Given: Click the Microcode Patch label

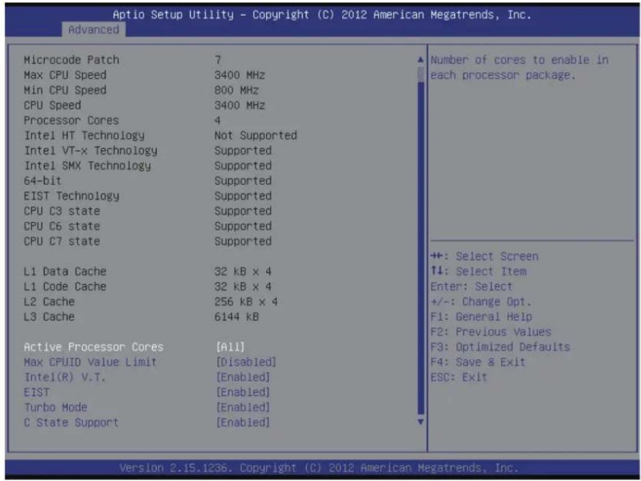Looking at the screenshot, I should tap(71, 60).
